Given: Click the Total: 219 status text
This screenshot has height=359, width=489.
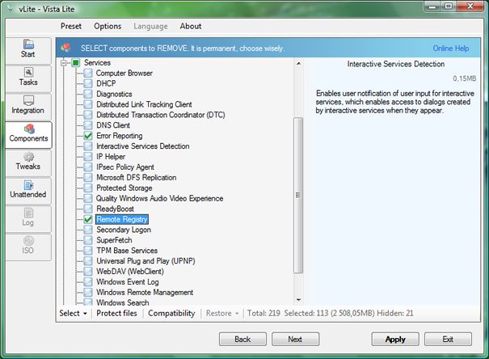Looking at the screenshot, I should click(263, 313).
